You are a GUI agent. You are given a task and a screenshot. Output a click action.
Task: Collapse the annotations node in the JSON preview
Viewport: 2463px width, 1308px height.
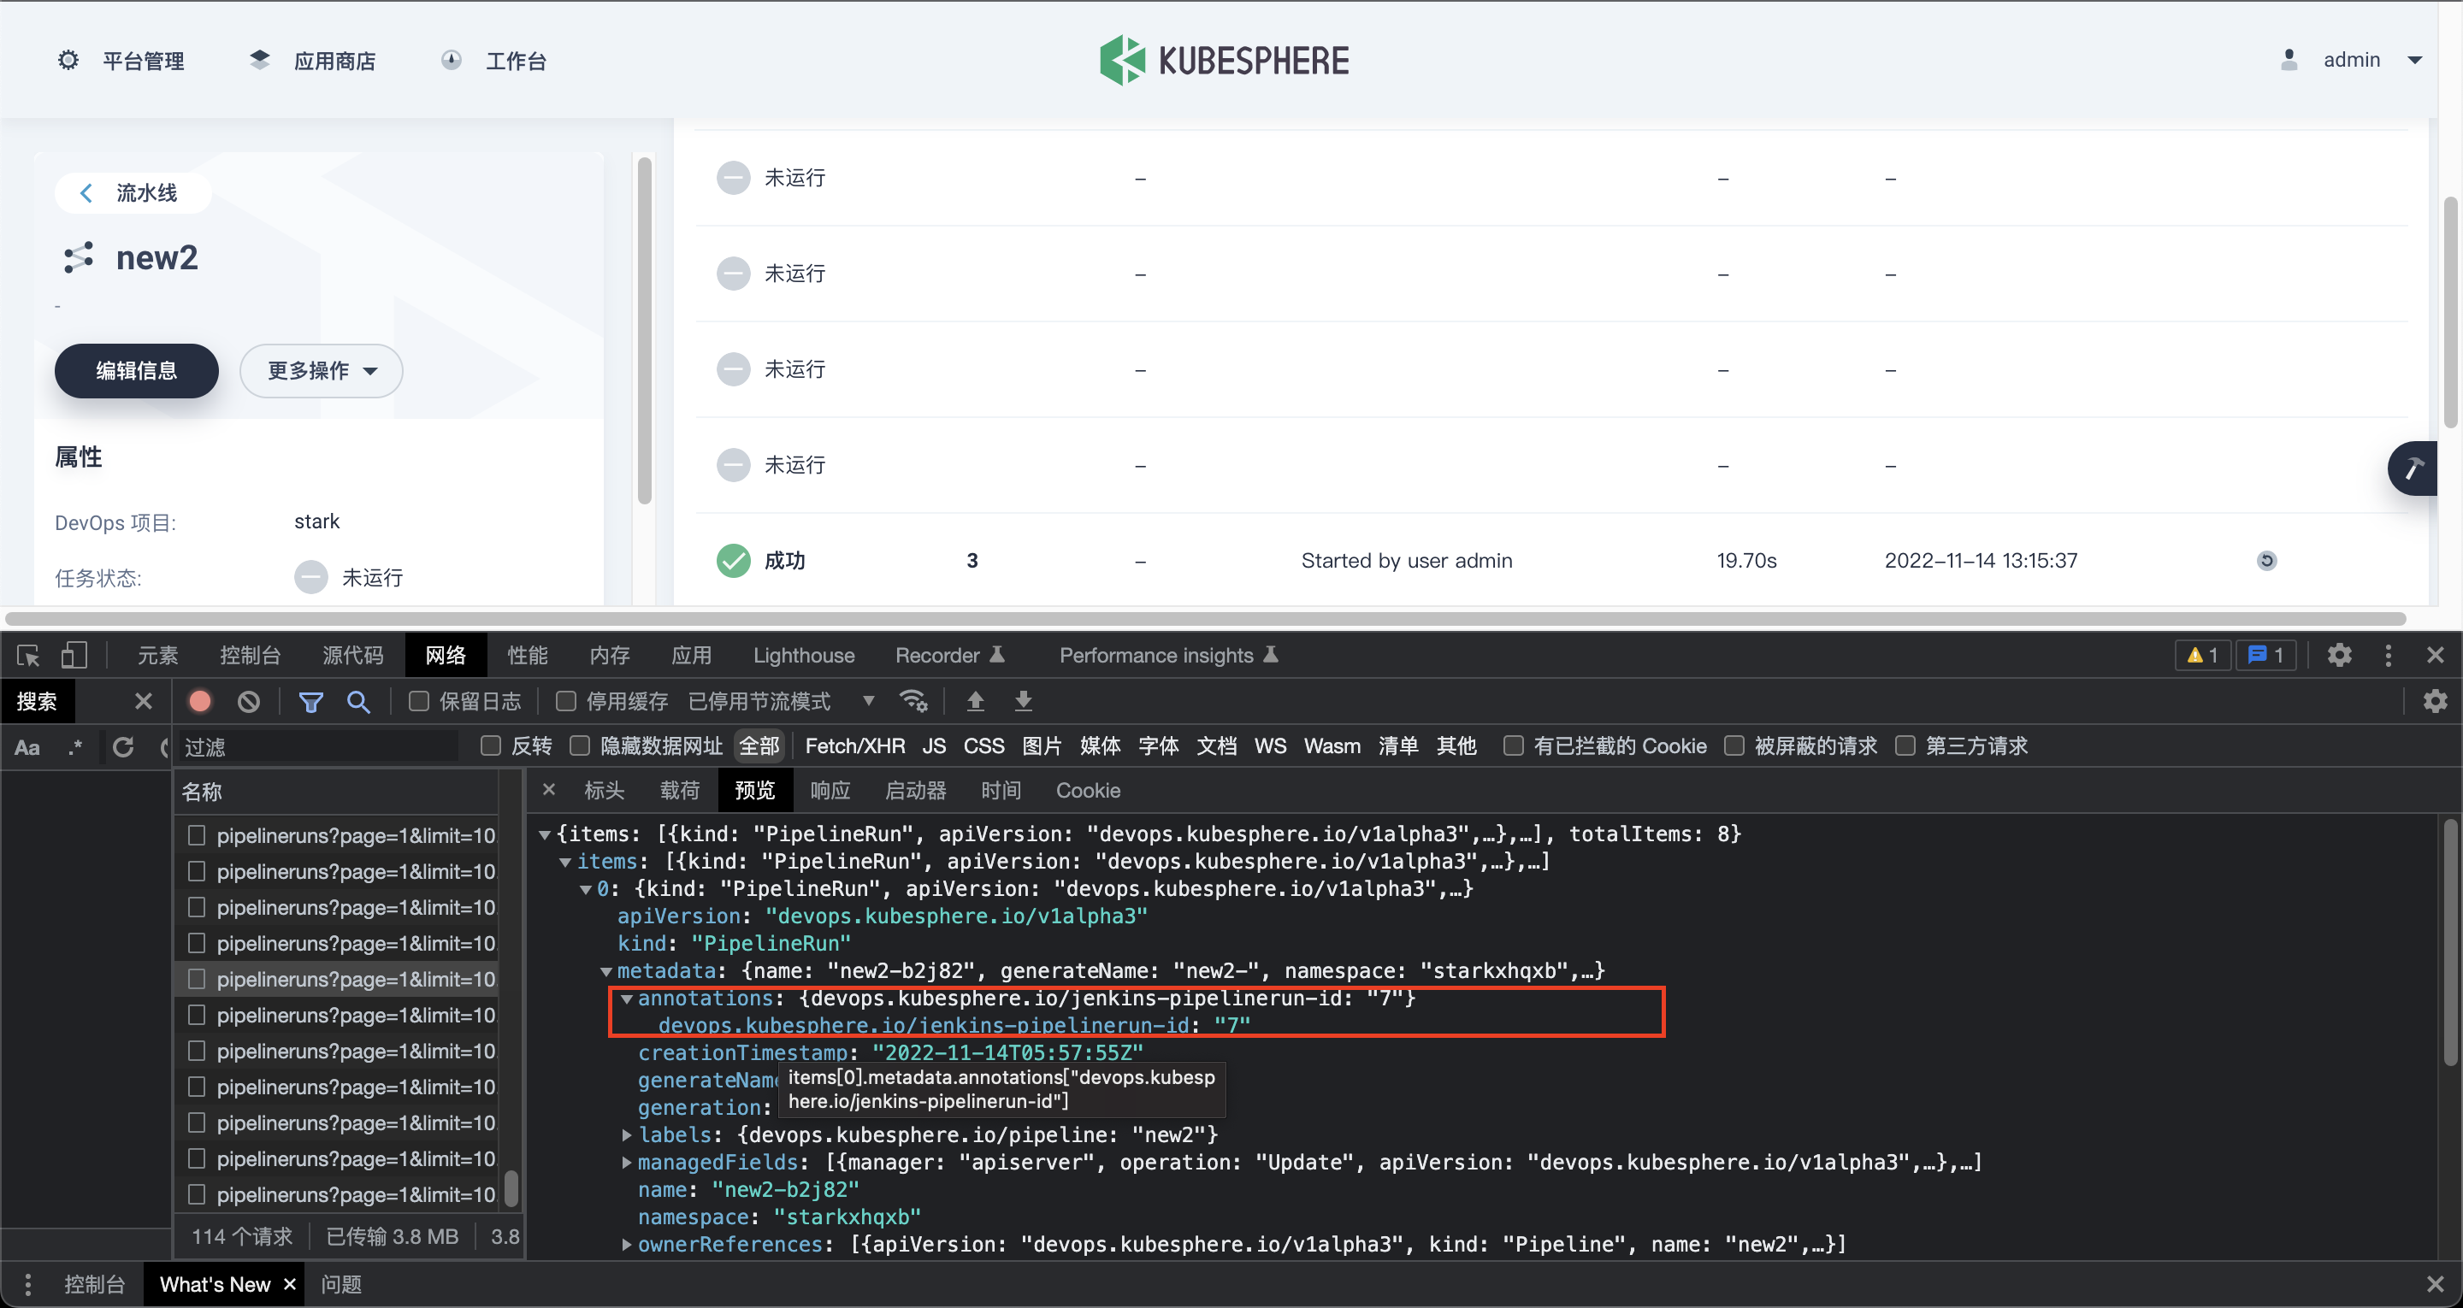tap(627, 1000)
